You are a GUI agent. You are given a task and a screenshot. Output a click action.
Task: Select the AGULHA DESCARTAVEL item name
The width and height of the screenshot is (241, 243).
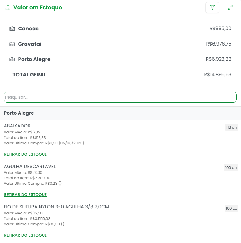[30, 166]
